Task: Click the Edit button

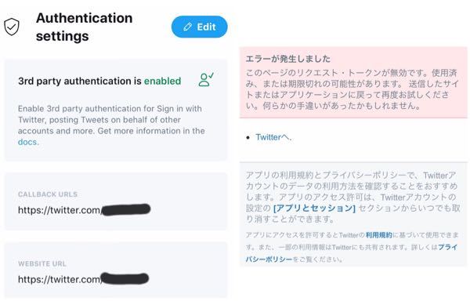Action: coord(199,27)
